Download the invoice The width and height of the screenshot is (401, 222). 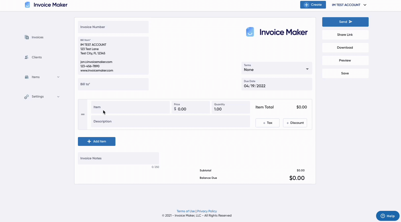click(x=345, y=47)
